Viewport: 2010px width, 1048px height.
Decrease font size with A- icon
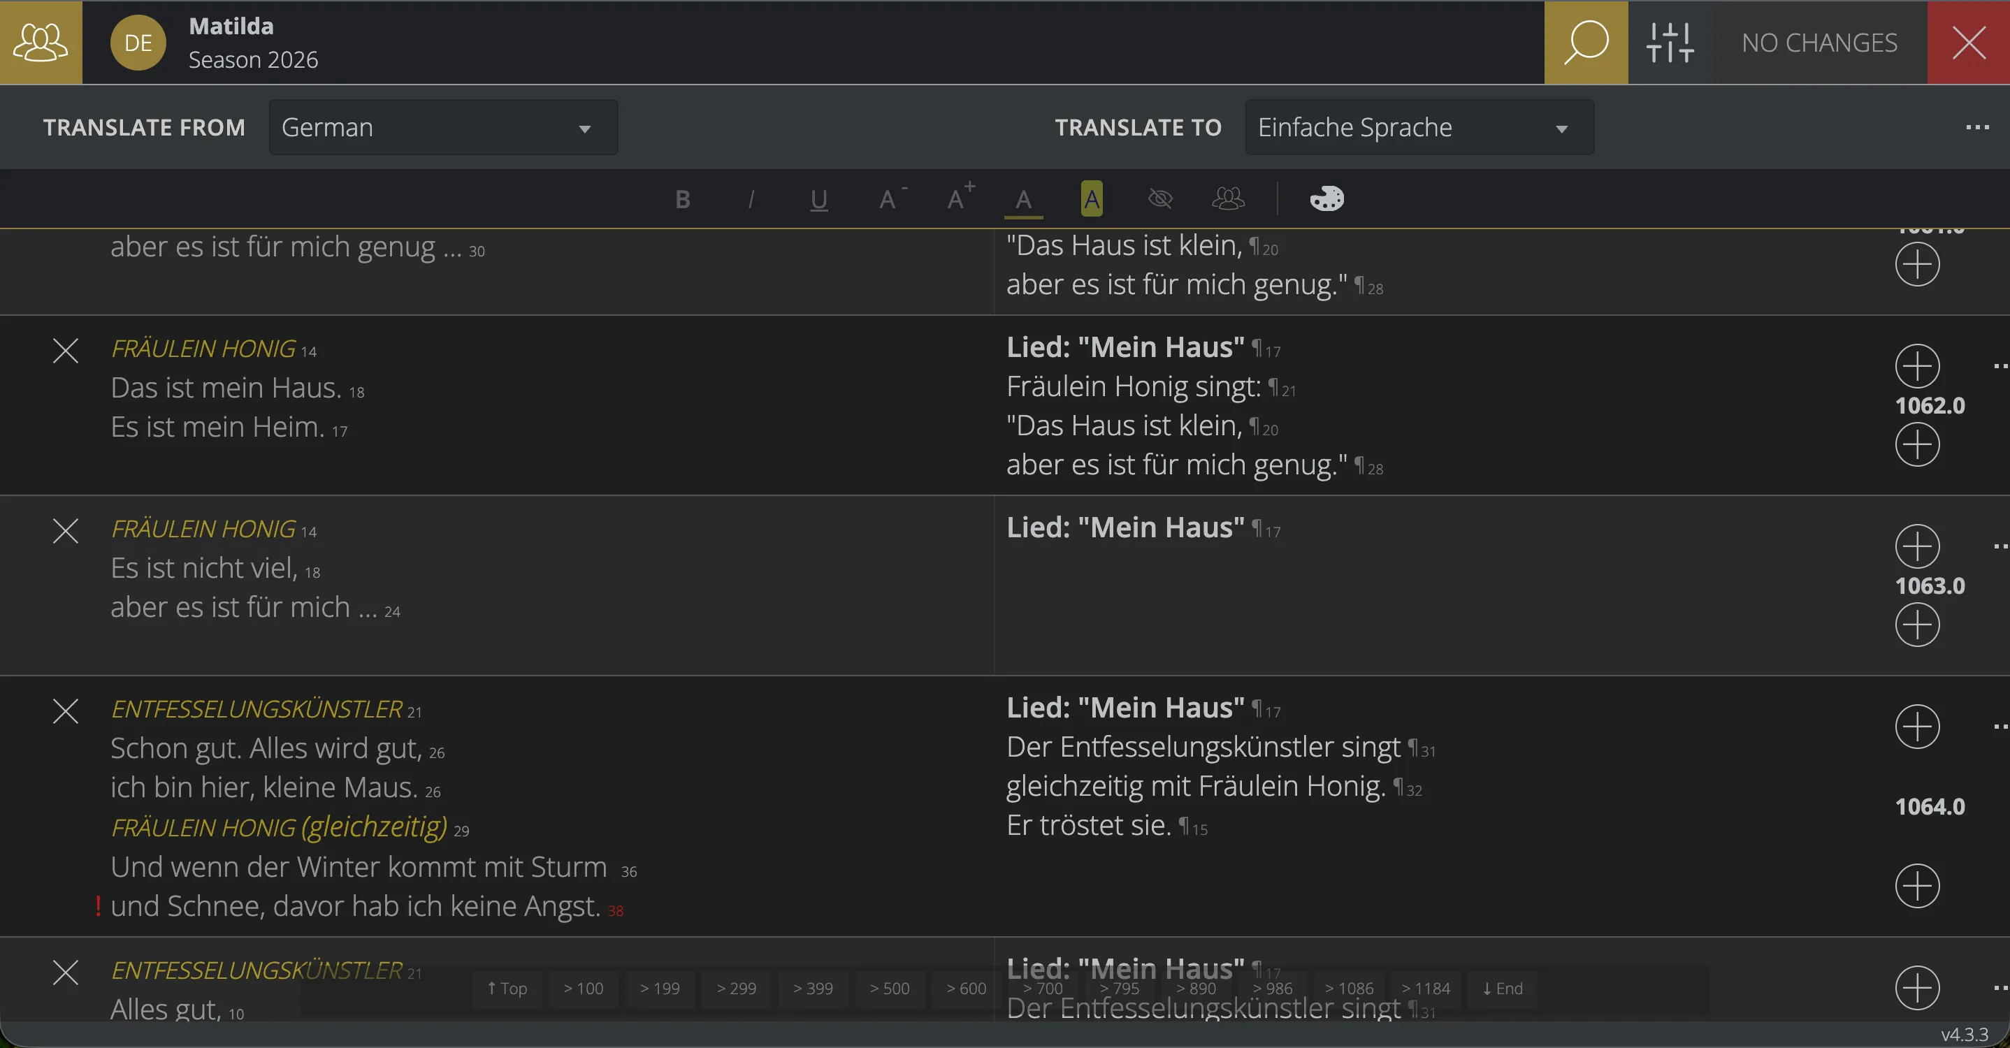892,199
